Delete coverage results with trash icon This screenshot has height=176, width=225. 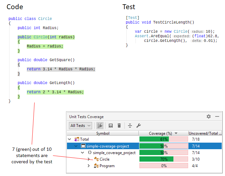(x=119, y=126)
